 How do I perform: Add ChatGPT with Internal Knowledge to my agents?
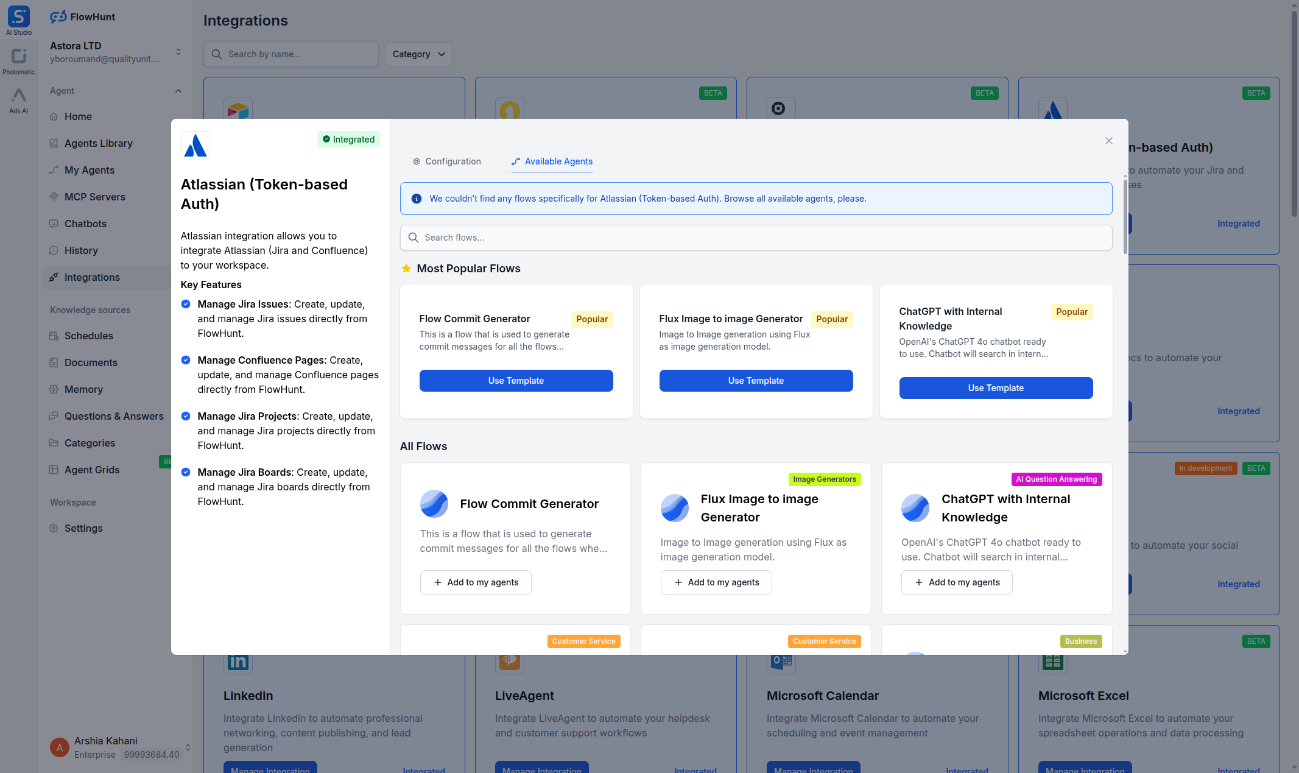pos(956,582)
